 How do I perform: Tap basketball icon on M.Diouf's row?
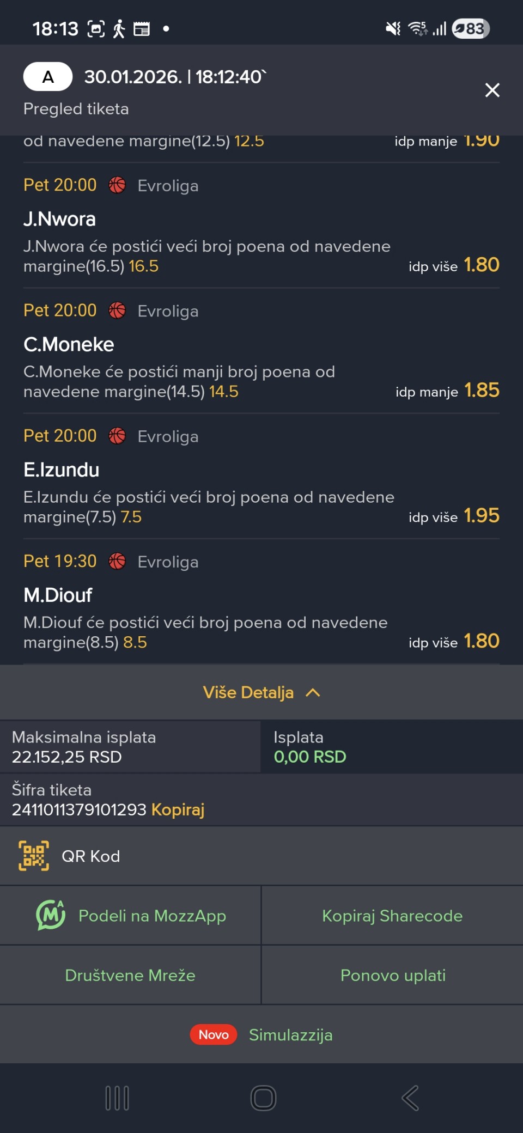tap(117, 562)
